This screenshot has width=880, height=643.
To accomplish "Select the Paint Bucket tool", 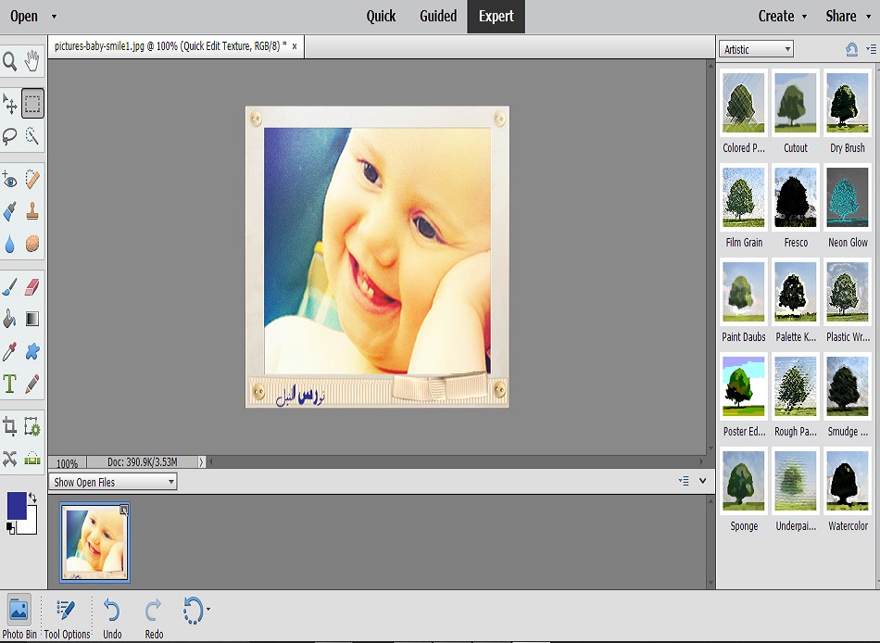I will [9, 319].
